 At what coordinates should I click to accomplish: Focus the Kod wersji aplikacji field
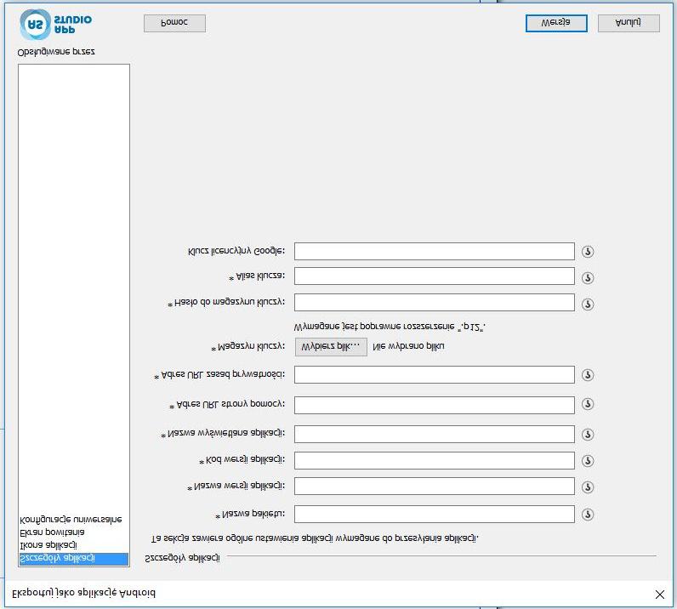435,460
